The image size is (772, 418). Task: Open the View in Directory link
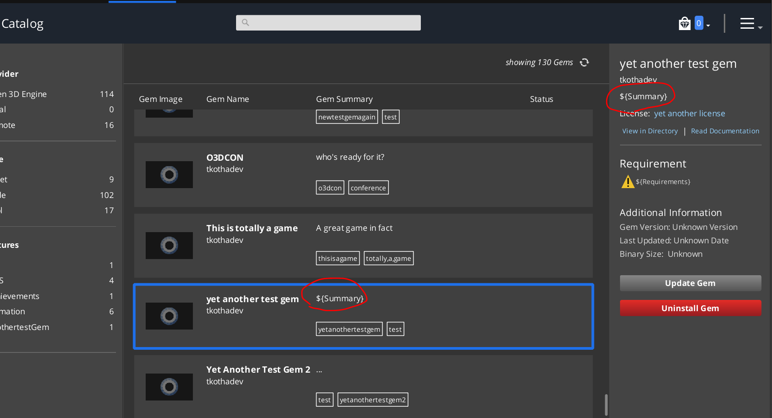(650, 131)
